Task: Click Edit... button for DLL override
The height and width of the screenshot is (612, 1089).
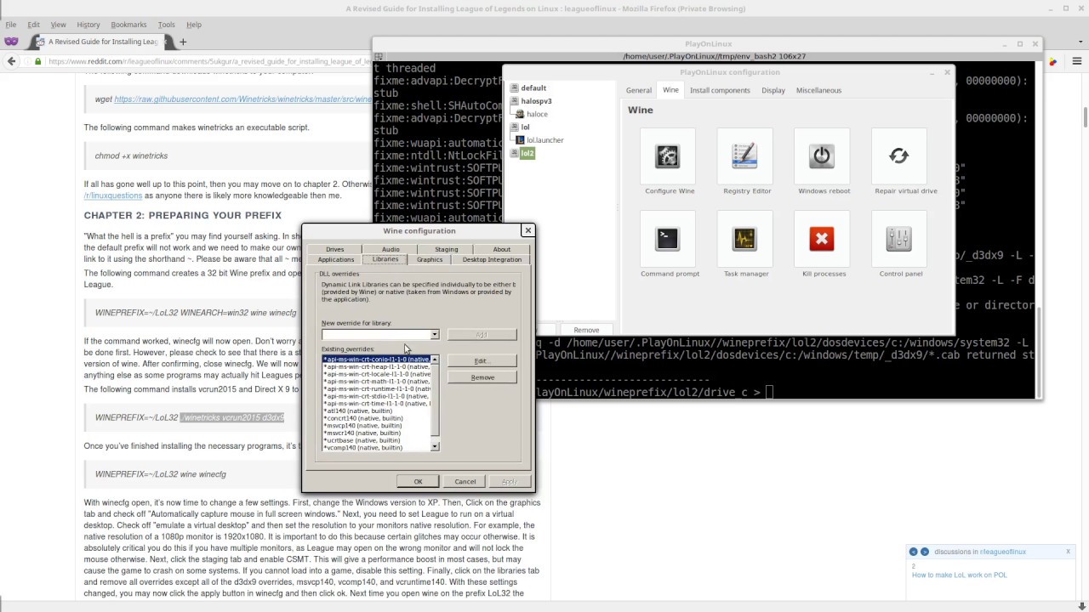Action: click(482, 361)
